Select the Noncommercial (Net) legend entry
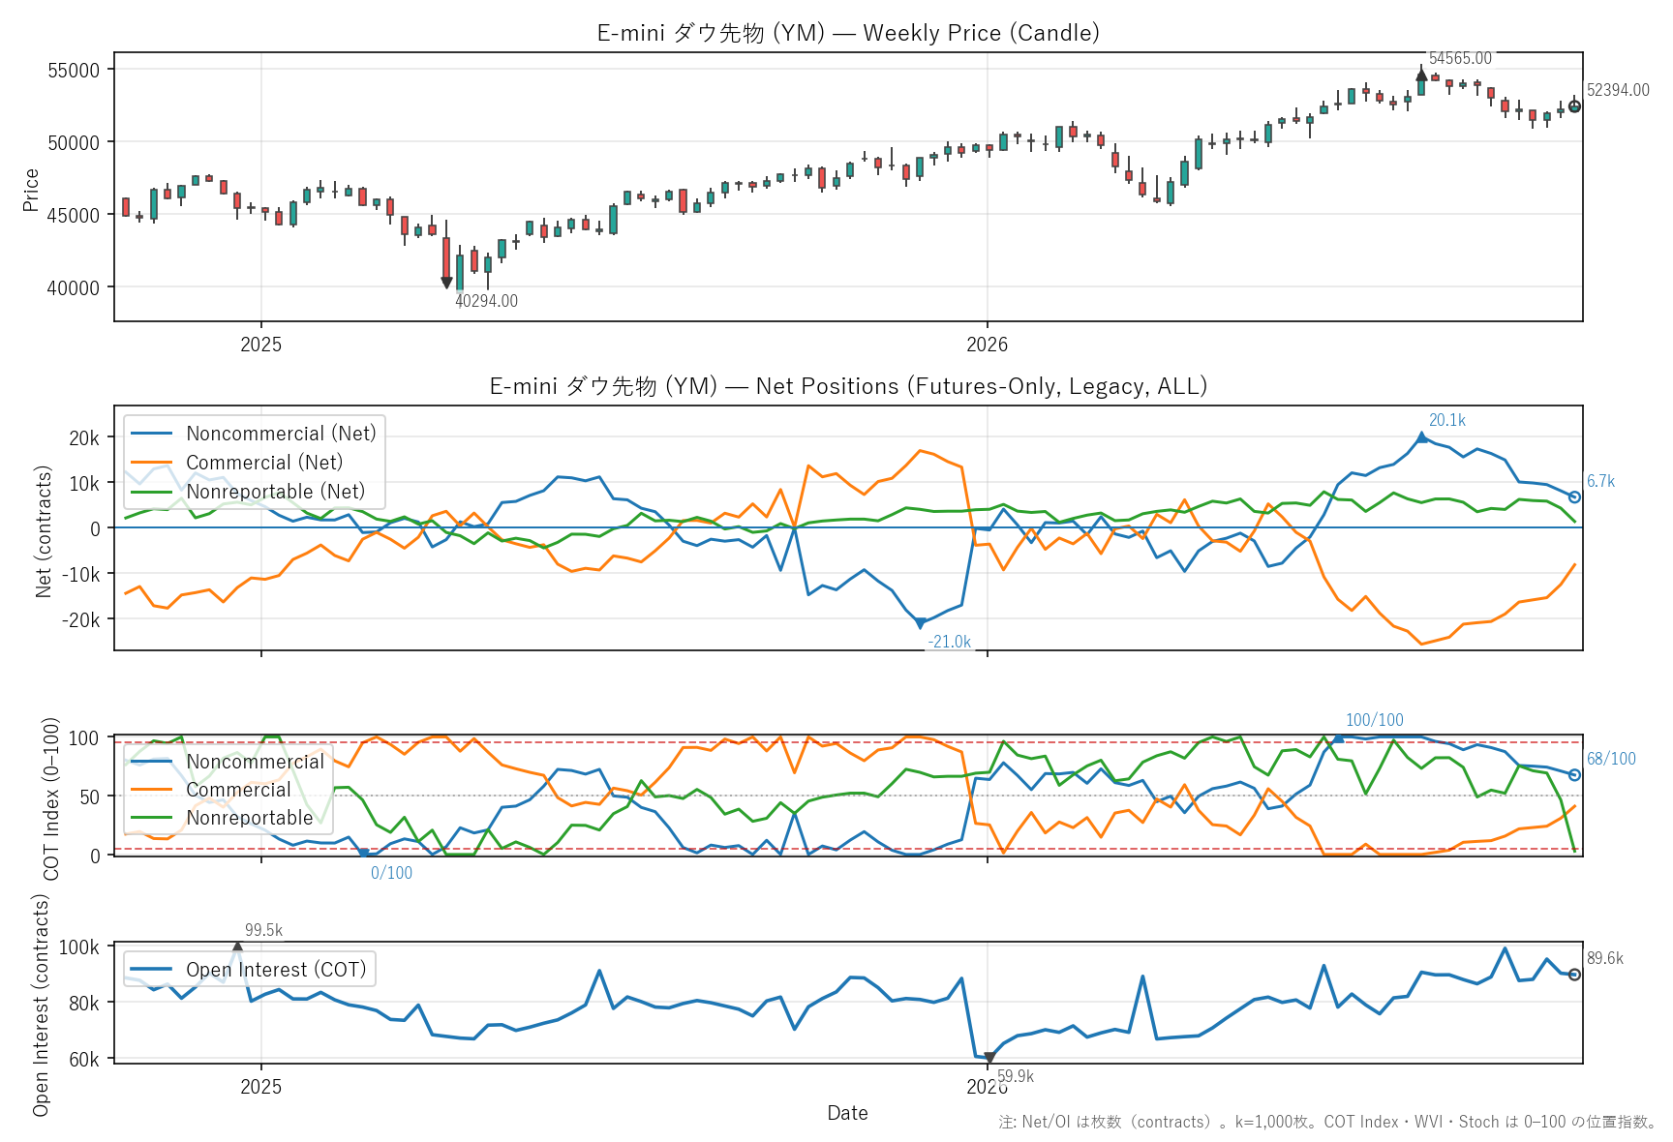Screen dimensions: 1673x1142 tap(255, 434)
